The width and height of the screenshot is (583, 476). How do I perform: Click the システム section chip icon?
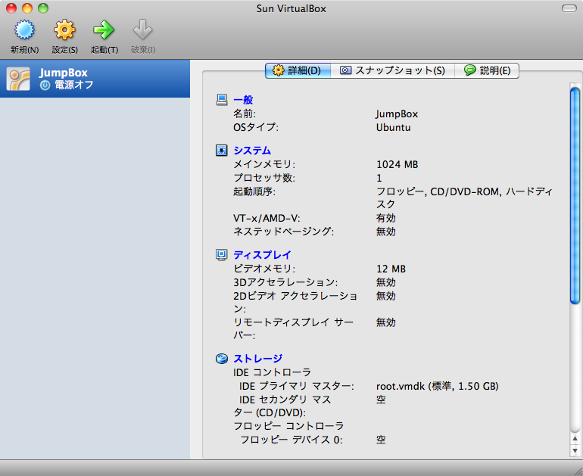point(222,151)
